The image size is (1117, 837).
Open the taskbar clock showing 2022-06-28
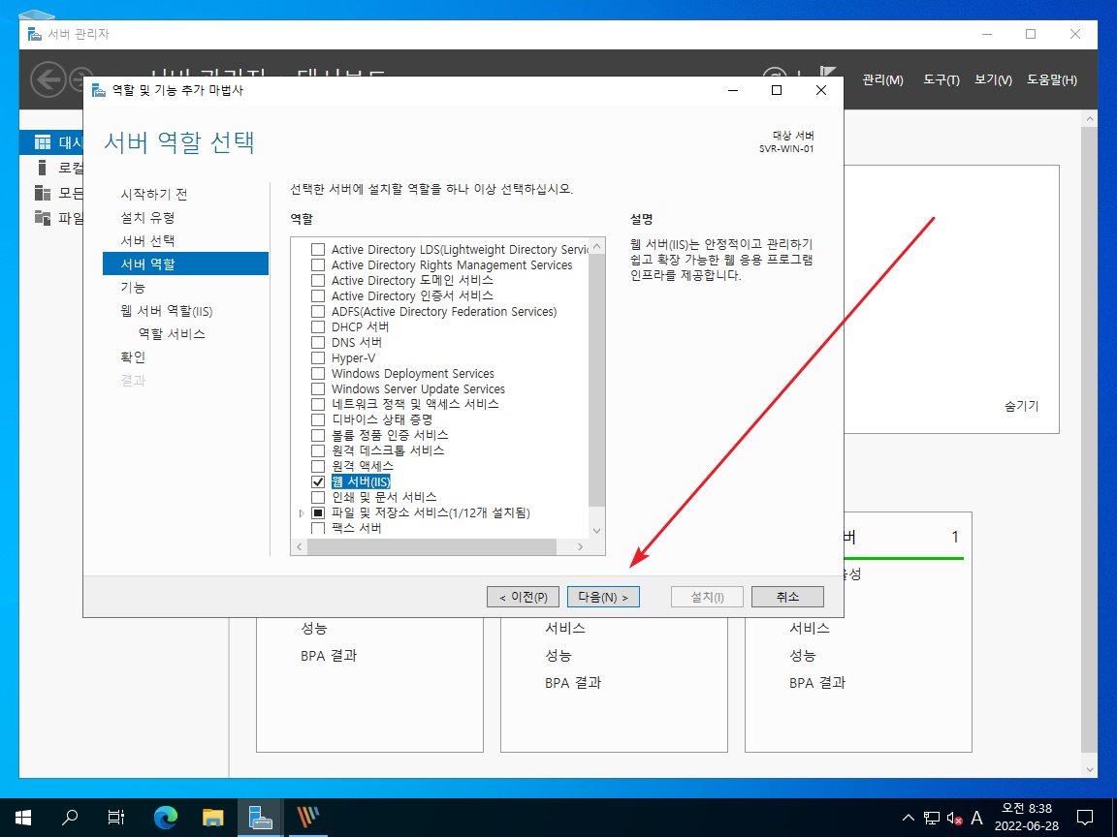pyautogui.click(x=1027, y=817)
